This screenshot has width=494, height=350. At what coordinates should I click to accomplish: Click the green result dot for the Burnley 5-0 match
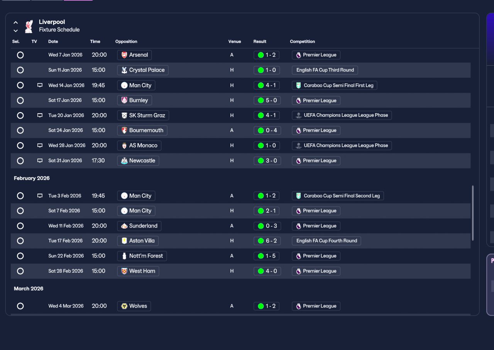261,100
